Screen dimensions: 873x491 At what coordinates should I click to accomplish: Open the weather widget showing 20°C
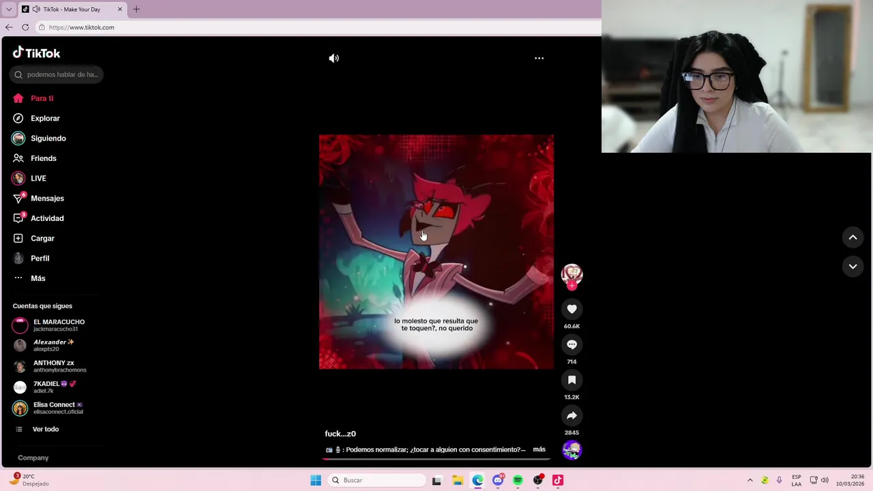click(x=29, y=480)
